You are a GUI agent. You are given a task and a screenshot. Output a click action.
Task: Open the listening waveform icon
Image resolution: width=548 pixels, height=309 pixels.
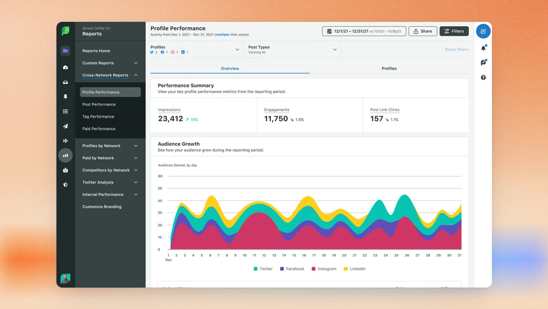tap(66, 141)
